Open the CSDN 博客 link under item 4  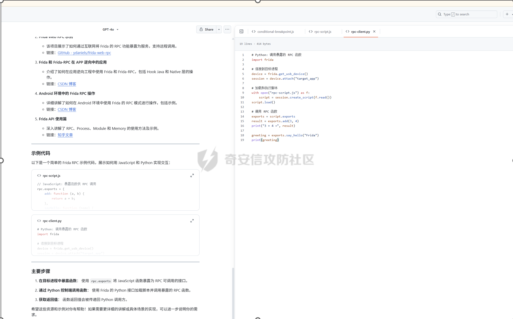click(67, 109)
